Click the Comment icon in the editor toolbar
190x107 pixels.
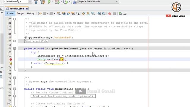(120, 14)
